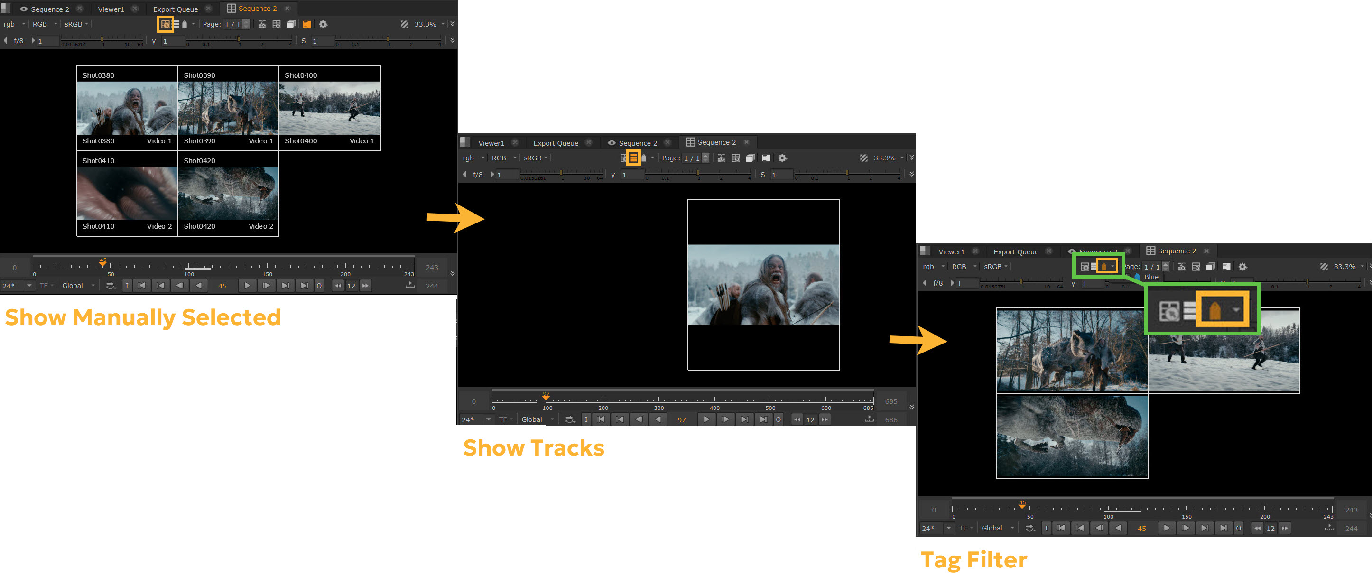Viewport: 1372px width, 586px height.
Task: Switch to Export Queue tab in middle panel
Action: point(556,143)
